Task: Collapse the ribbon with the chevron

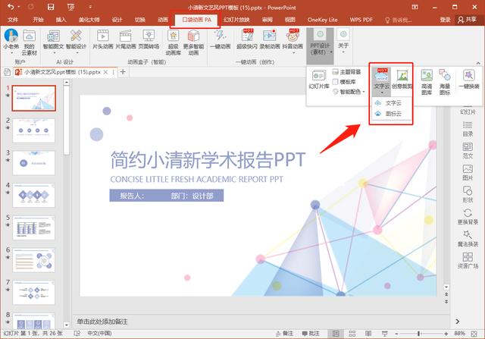Action: coord(478,63)
